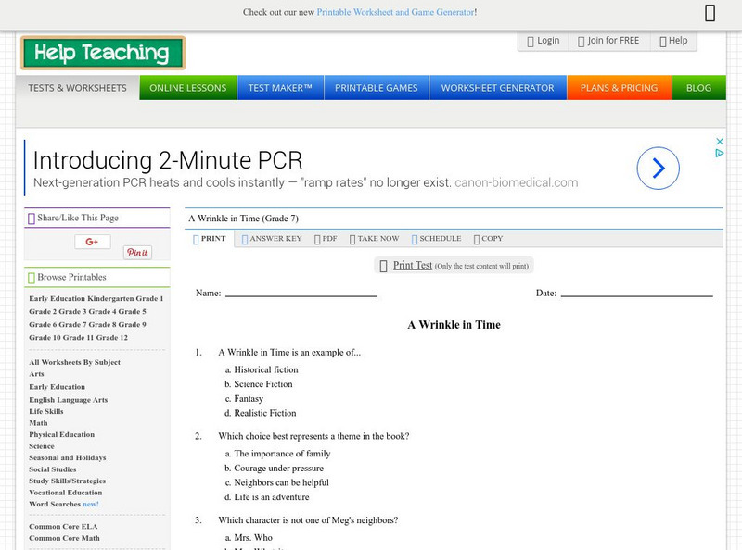Browse Grade 3 printables

72,312
